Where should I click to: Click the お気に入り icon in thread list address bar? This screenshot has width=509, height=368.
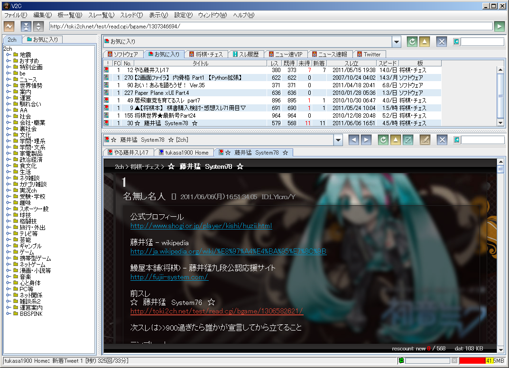[x=107, y=41]
